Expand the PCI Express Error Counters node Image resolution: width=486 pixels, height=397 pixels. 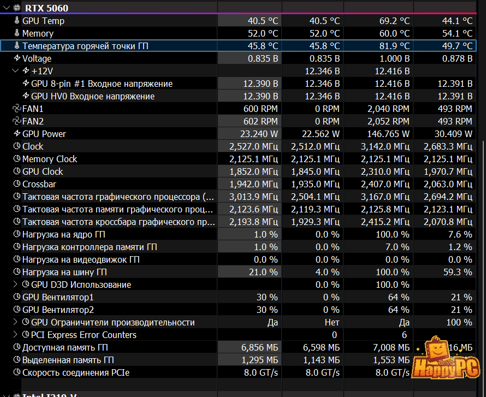(x=15, y=334)
